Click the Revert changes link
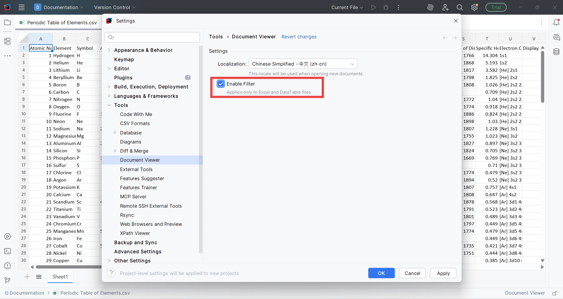 click(299, 37)
